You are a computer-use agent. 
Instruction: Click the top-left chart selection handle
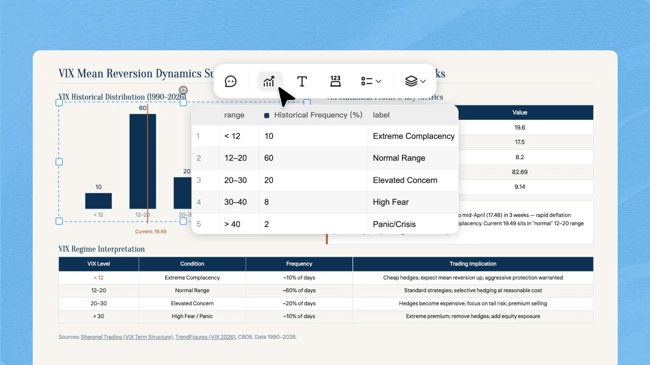59,103
